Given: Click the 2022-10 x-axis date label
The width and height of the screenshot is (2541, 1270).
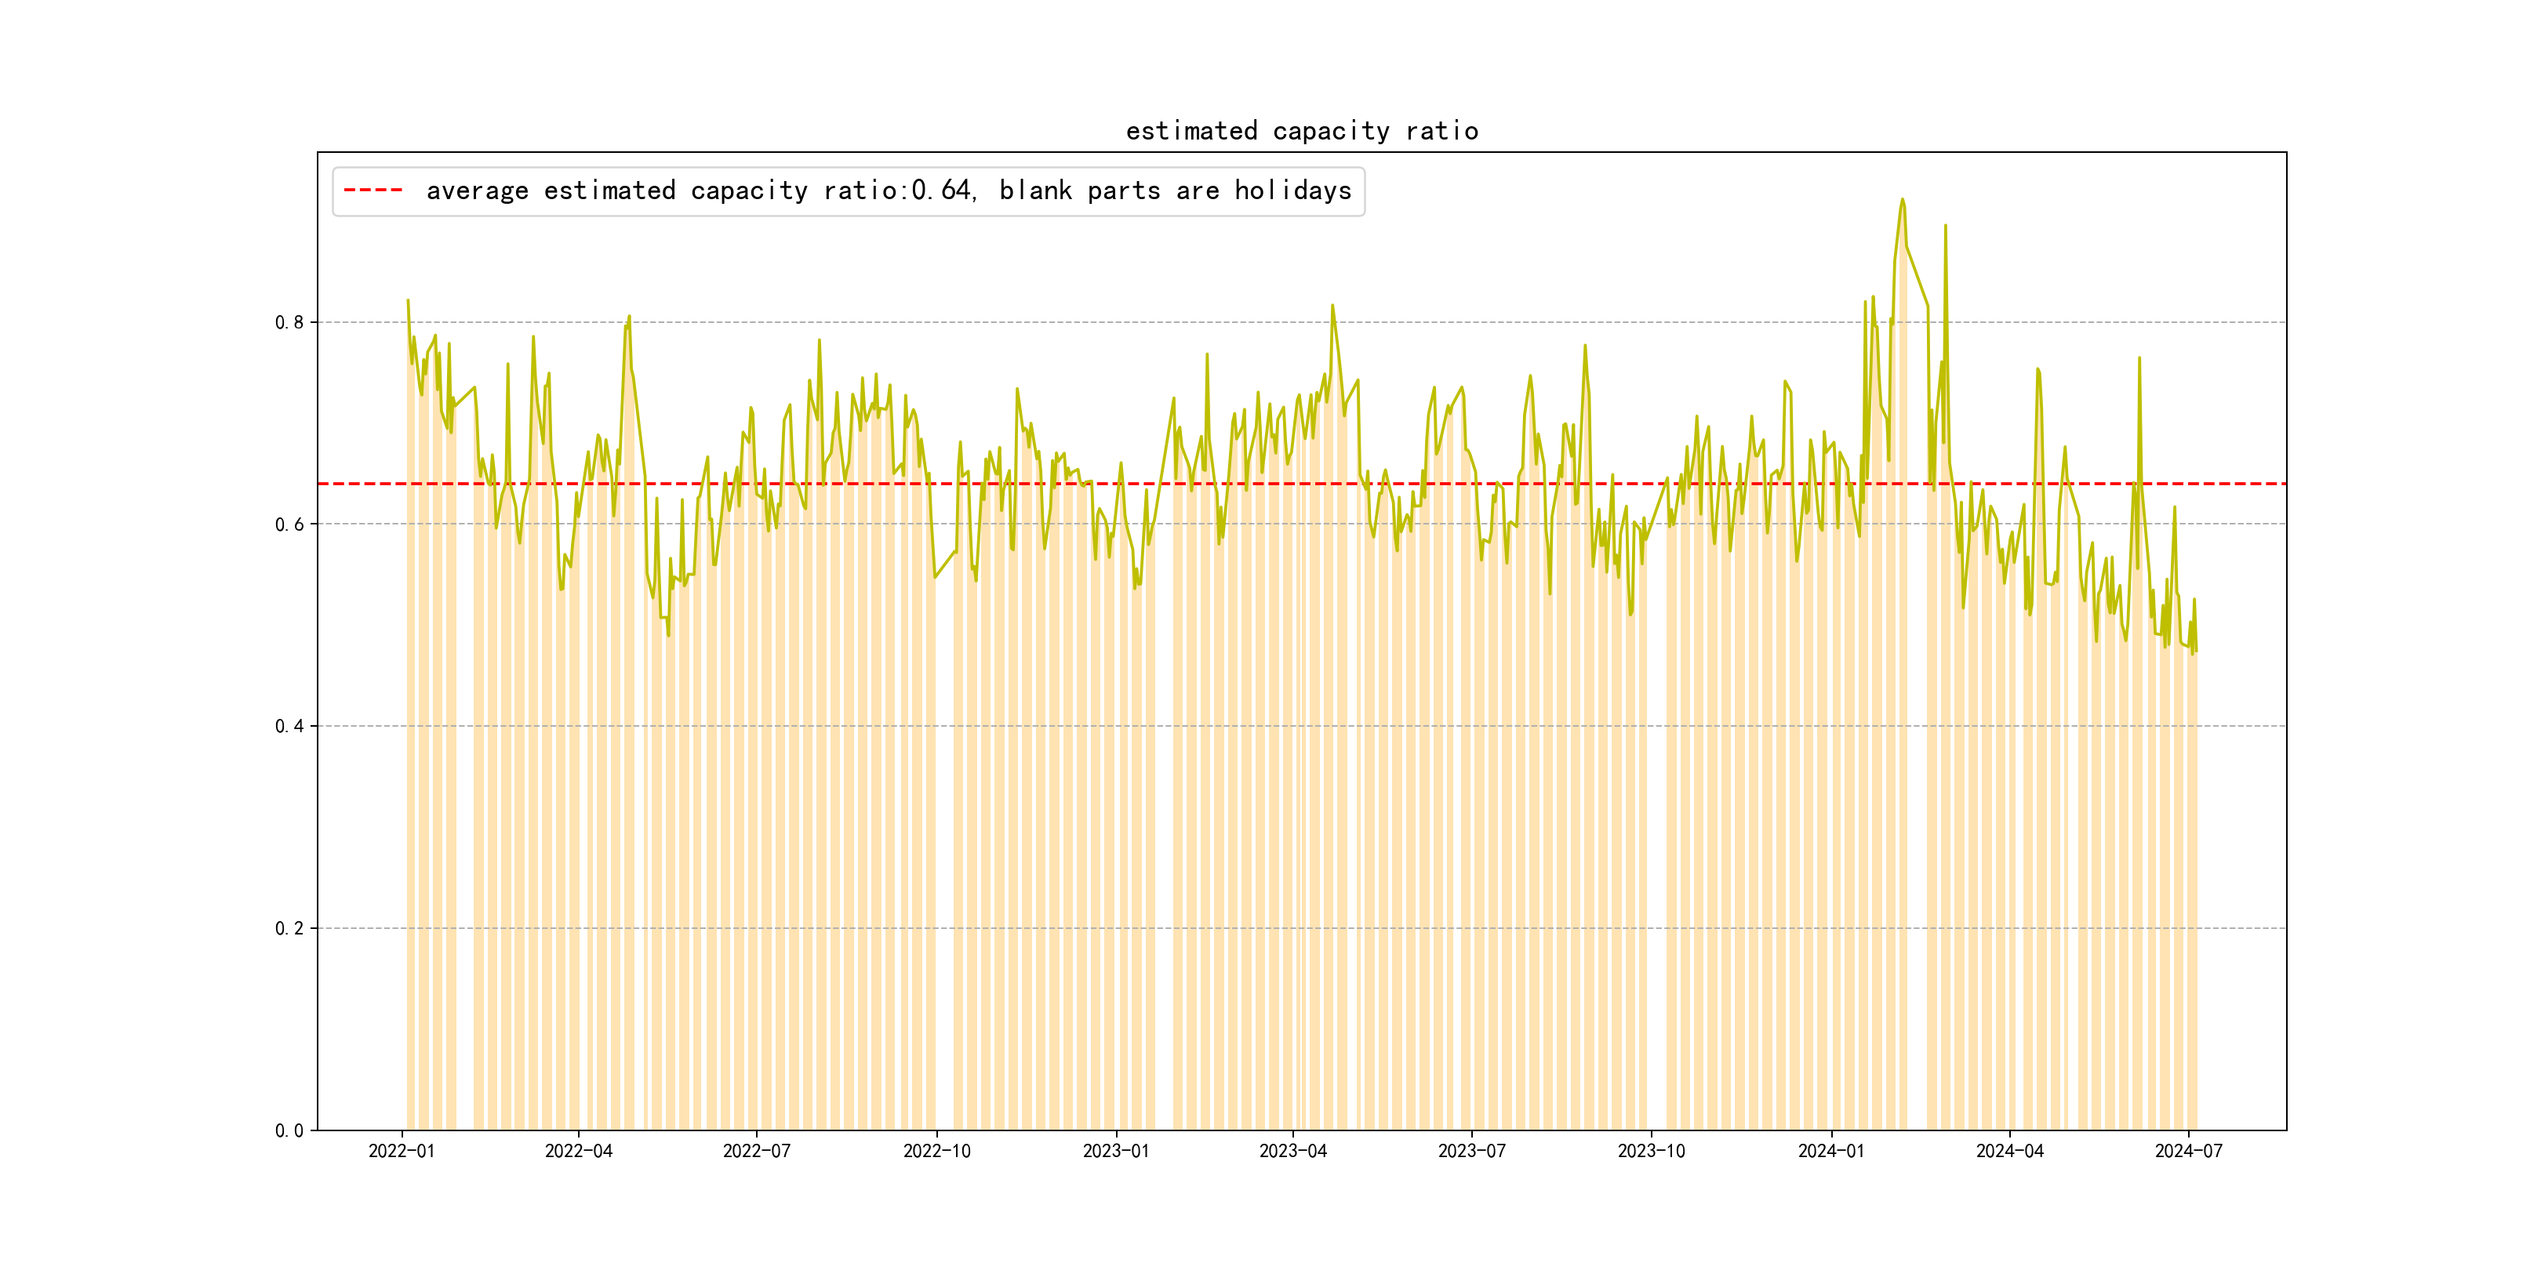Looking at the screenshot, I should tap(936, 1152).
